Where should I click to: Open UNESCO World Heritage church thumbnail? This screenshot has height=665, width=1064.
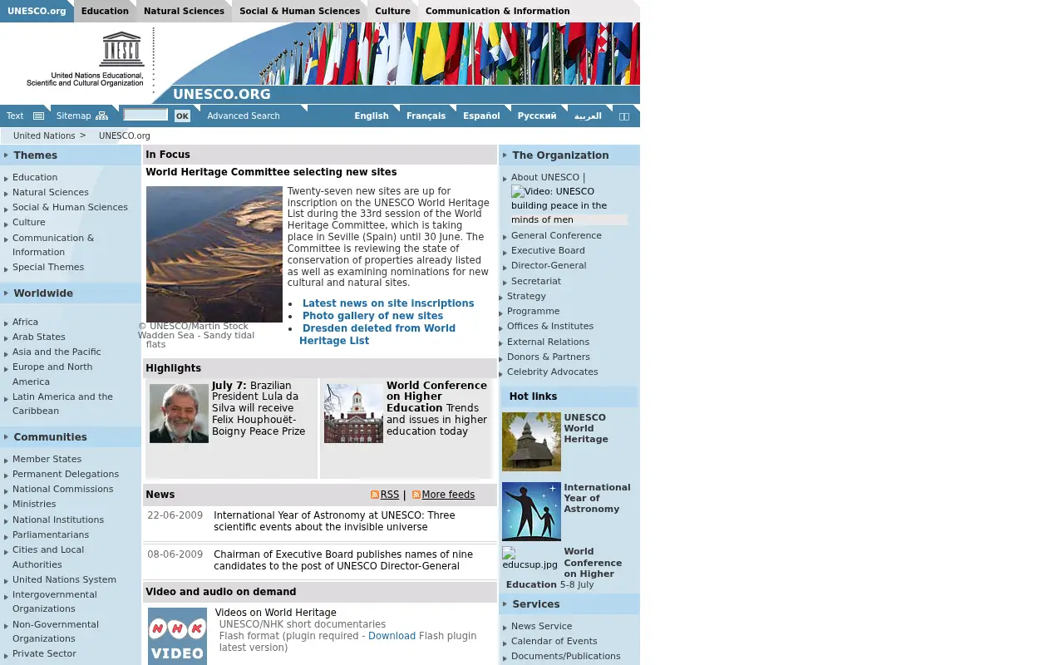[x=531, y=442]
